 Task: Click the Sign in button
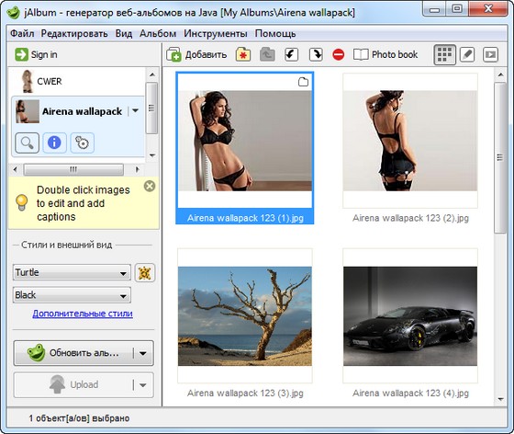[x=36, y=54]
